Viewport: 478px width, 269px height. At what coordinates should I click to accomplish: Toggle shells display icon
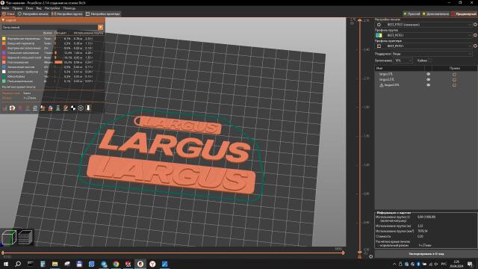(81, 108)
